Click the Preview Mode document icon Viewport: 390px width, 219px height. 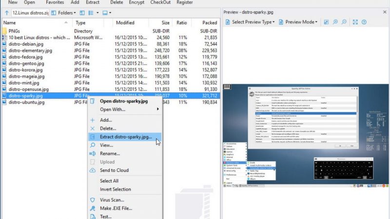pos(281,22)
